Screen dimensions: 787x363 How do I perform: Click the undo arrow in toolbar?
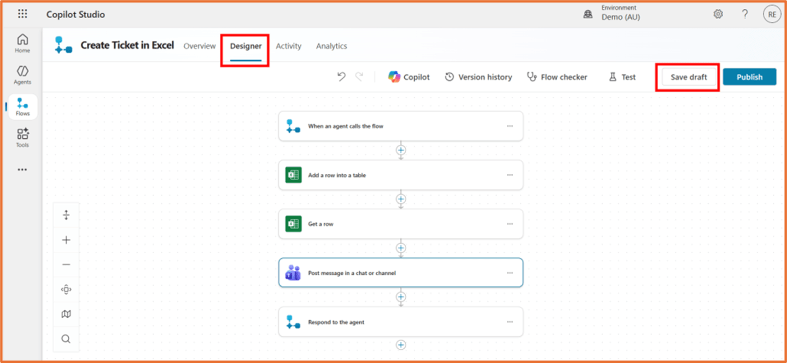pyautogui.click(x=341, y=77)
